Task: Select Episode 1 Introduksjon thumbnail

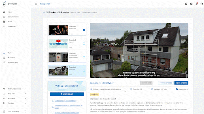Action: pyautogui.click(x=58, y=30)
